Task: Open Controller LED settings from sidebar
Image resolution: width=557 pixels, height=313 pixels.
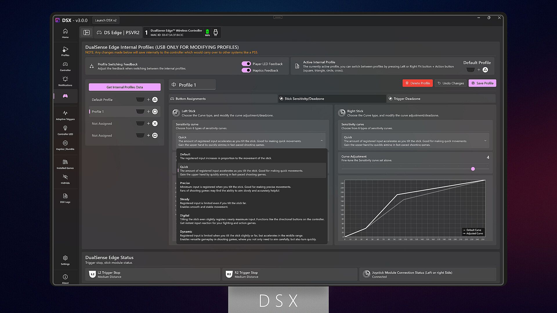Action: pos(65,130)
